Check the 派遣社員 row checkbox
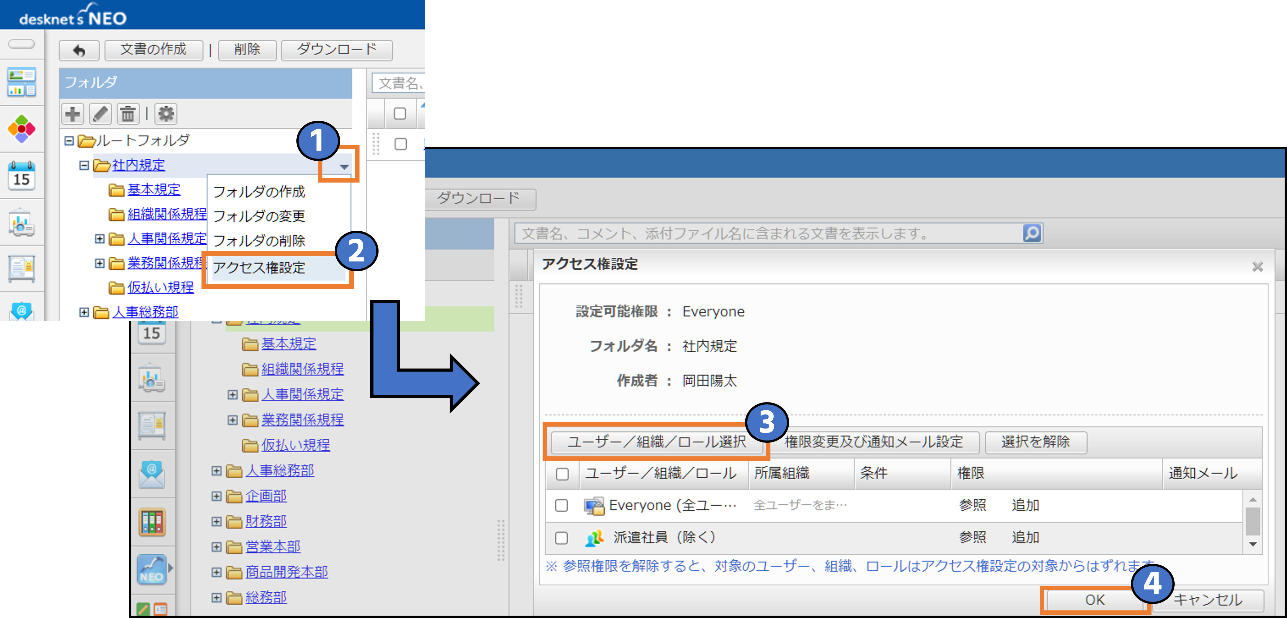Image resolution: width=1287 pixels, height=618 pixels. [x=562, y=538]
